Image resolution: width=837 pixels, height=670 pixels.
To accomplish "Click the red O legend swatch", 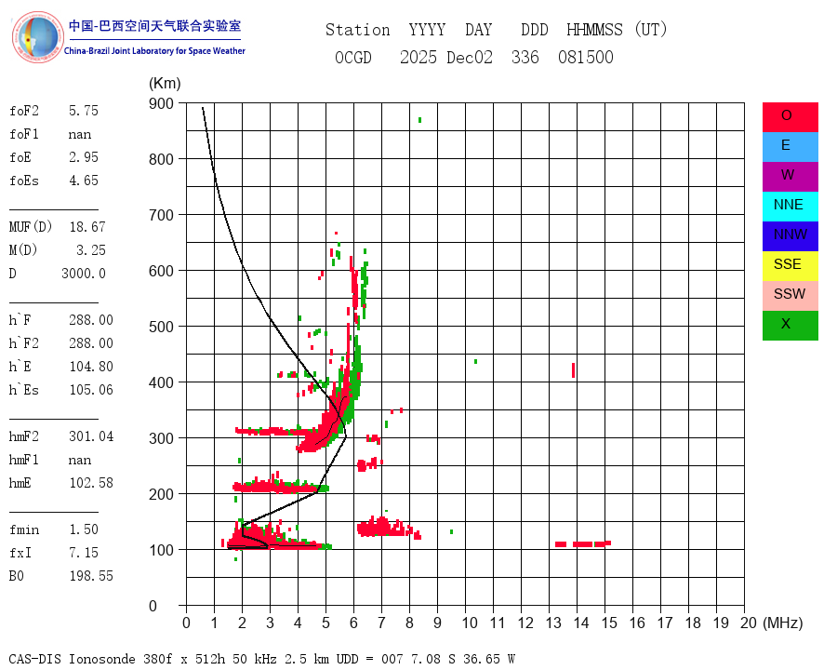I will click(790, 117).
